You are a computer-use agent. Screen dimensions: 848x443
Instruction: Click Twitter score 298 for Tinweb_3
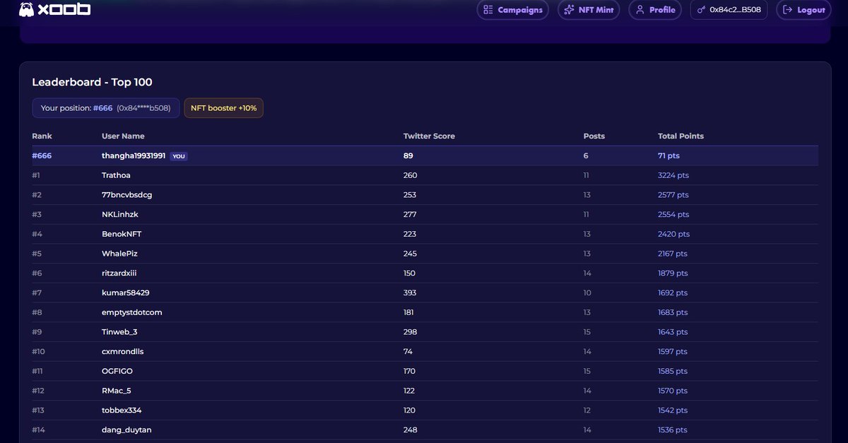click(x=410, y=332)
